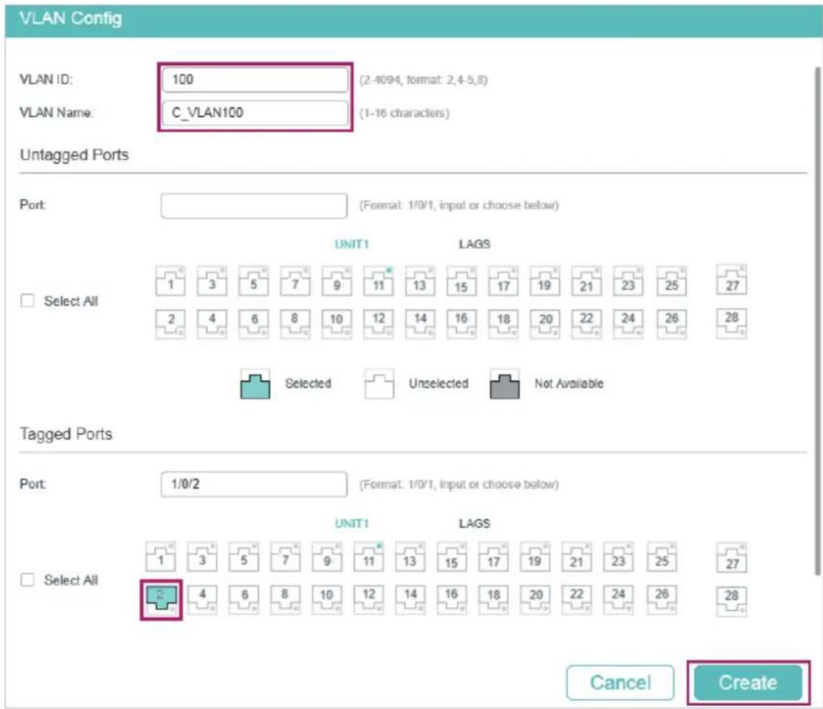823x709 pixels.
Task: Select untagged port 22
Action: tap(586, 323)
